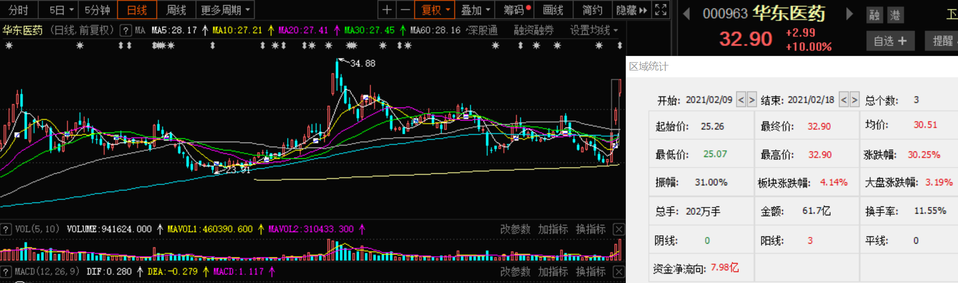Close the MACD indicator panel
Image resolution: width=958 pixels, height=283 pixels.
(619, 271)
